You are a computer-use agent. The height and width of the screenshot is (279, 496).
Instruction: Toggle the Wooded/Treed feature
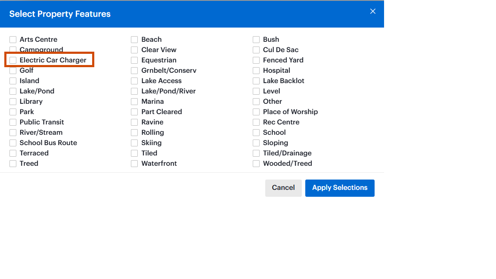point(256,164)
